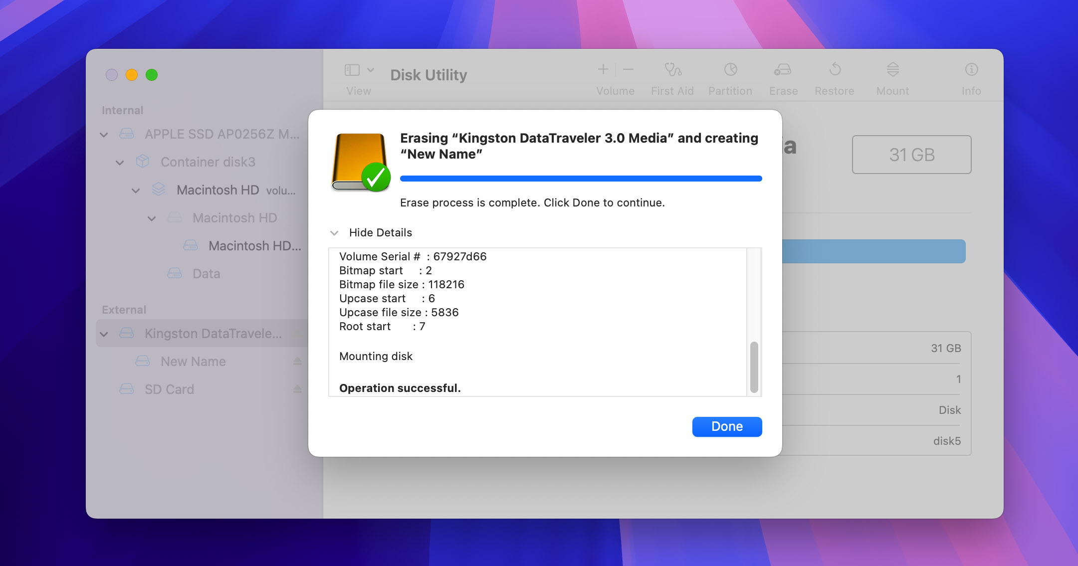Viewport: 1078px width, 566px height.
Task: Collapse the nested Macintosh HD chevron
Action: [x=152, y=218]
